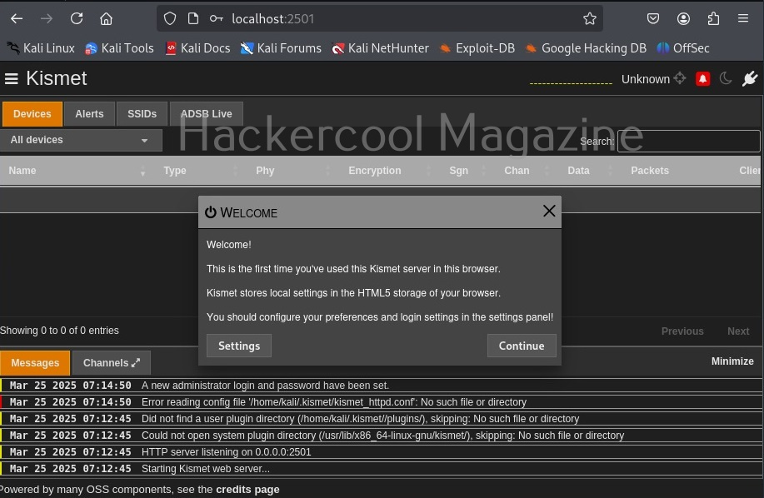The height and width of the screenshot is (498, 764).
Task: Open the Kali Docs bookmark
Action: point(197,48)
